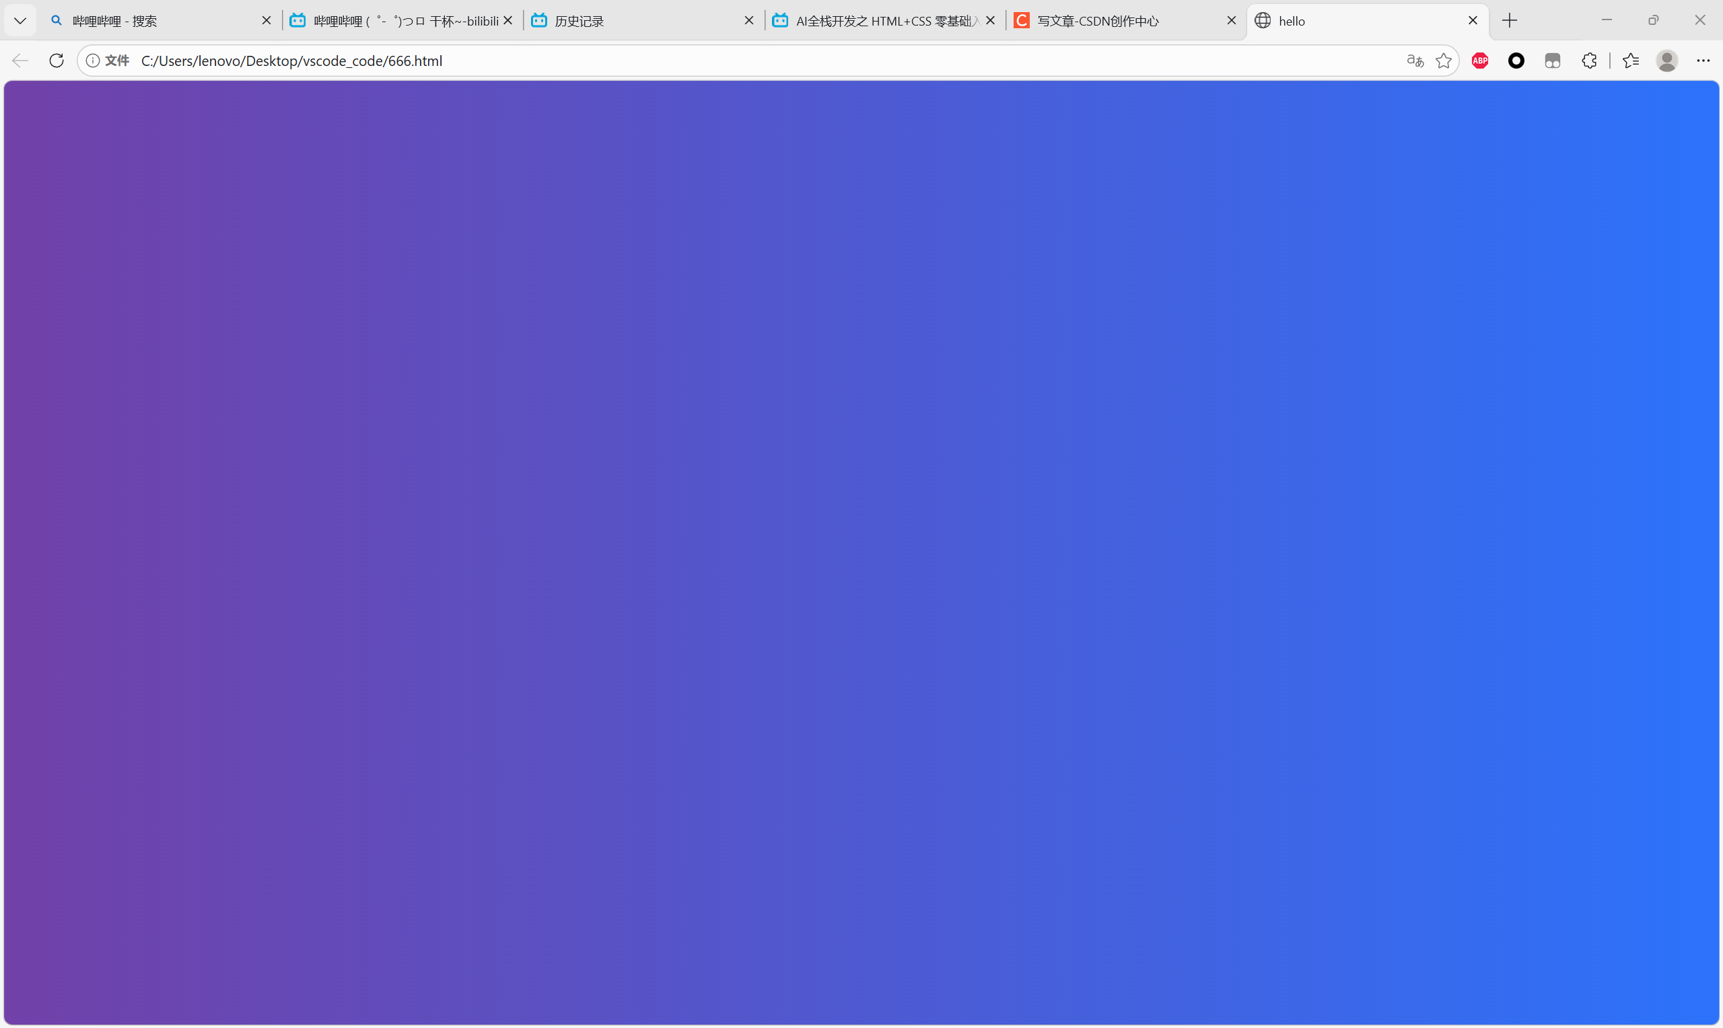Open the translate page icon

[x=1415, y=61]
